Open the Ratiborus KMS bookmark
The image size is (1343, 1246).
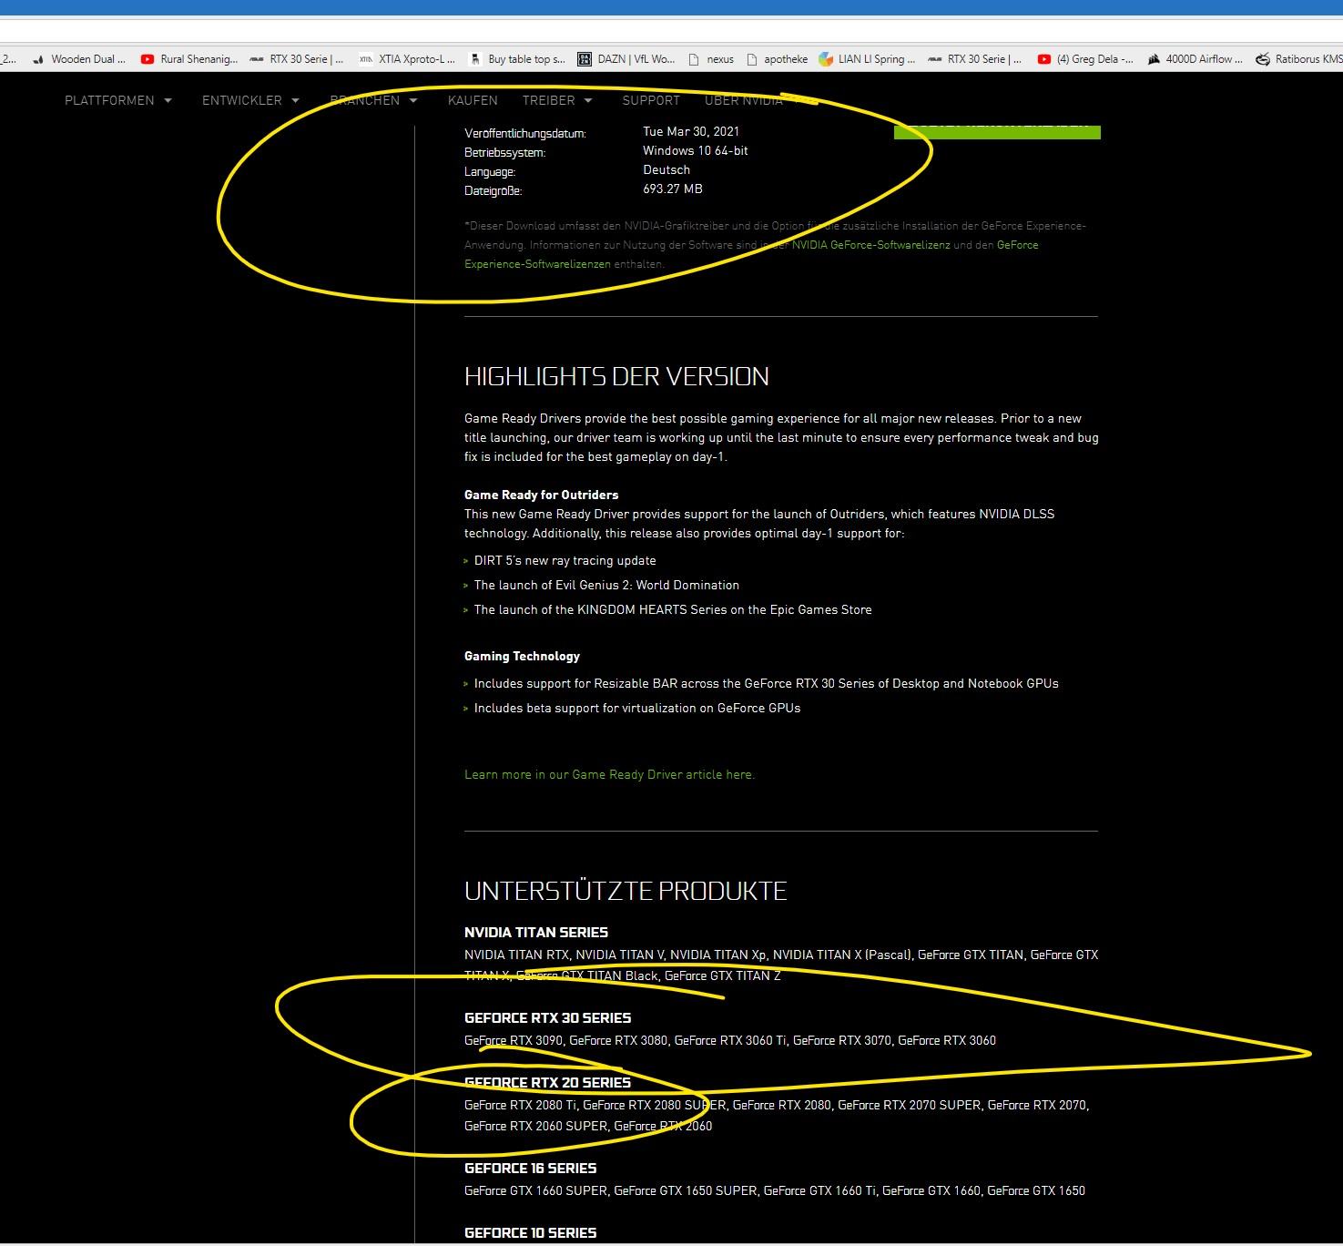[1298, 59]
